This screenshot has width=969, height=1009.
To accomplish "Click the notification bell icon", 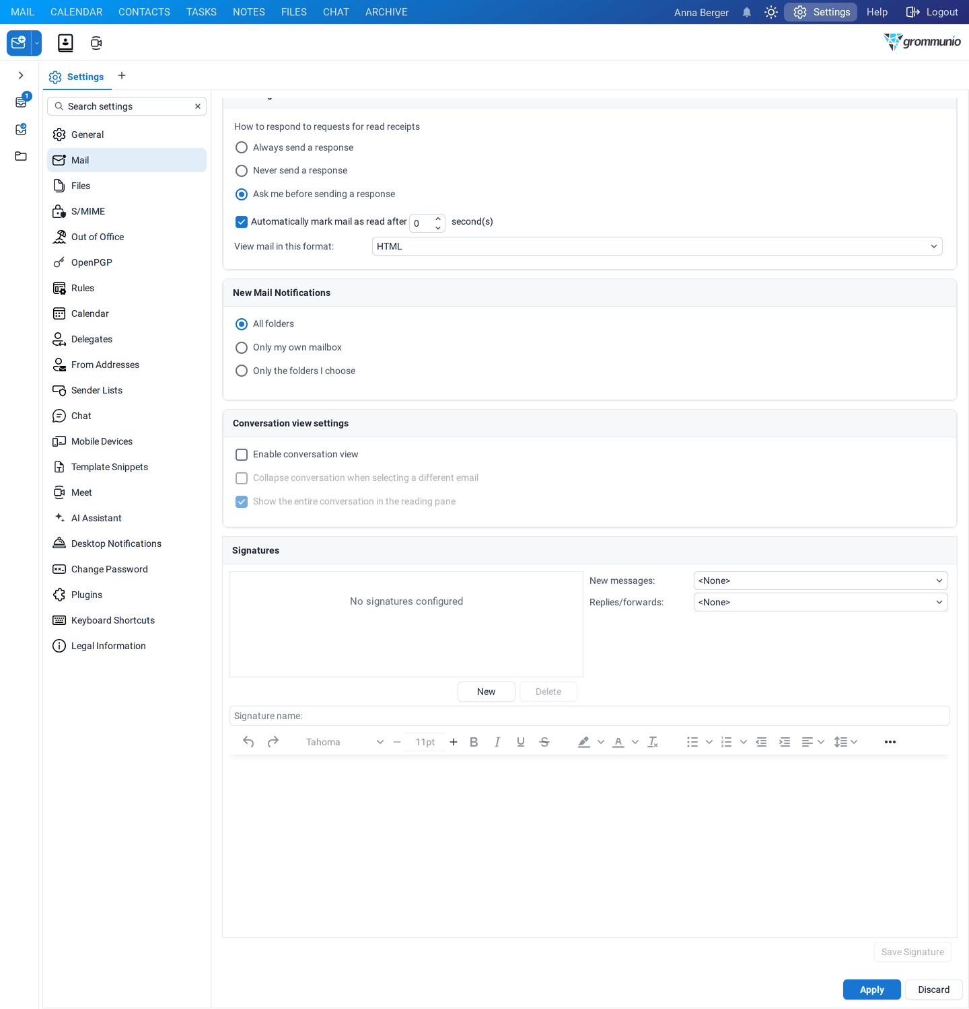I will pyautogui.click(x=747, y=12).
